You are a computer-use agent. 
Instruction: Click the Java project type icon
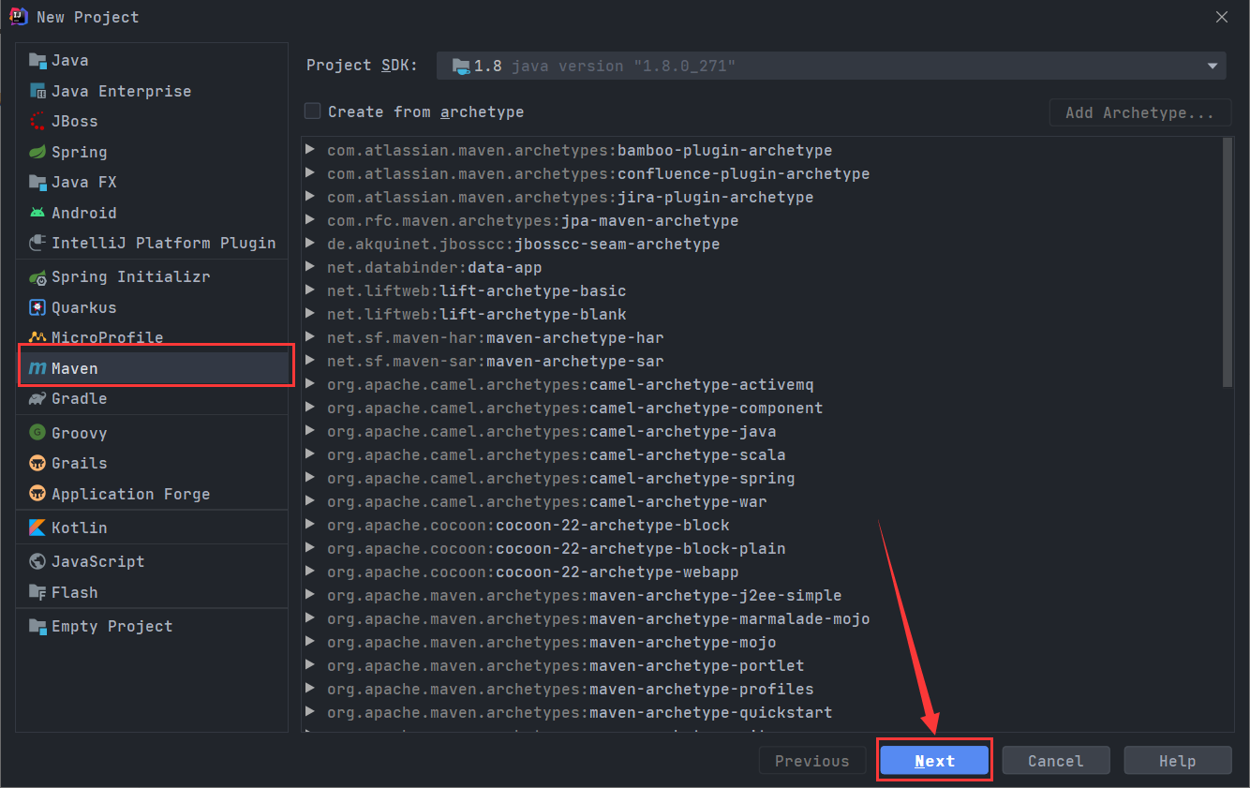[x=37, y=61]
